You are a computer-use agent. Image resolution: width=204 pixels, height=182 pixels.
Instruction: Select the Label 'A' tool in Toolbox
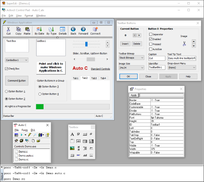[x=72, y=134]
